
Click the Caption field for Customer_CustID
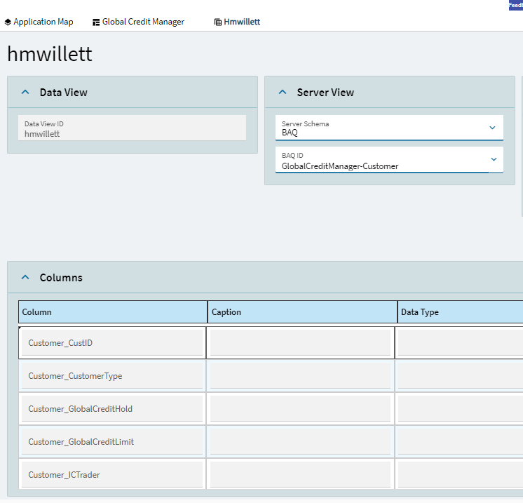click(x=300, y=343)
